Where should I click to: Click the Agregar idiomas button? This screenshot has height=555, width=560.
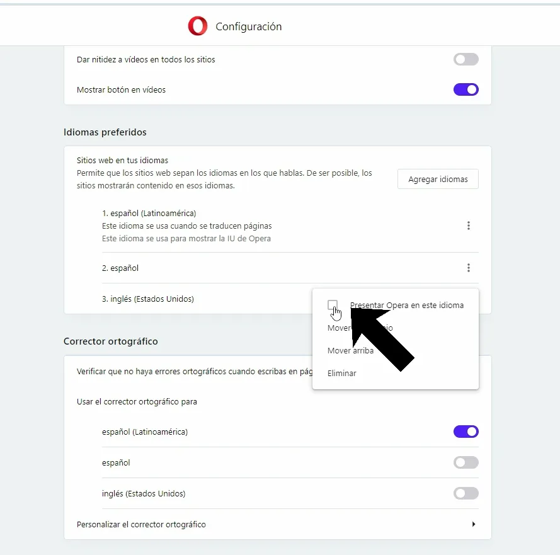(x=438, y=179)
